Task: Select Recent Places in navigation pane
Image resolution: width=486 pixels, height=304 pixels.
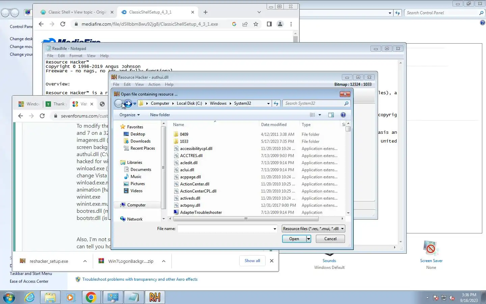Action: 142,148
